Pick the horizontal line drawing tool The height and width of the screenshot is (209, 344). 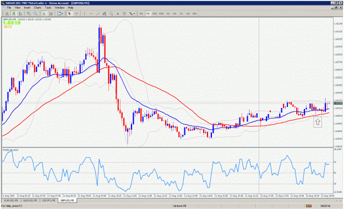91,14
